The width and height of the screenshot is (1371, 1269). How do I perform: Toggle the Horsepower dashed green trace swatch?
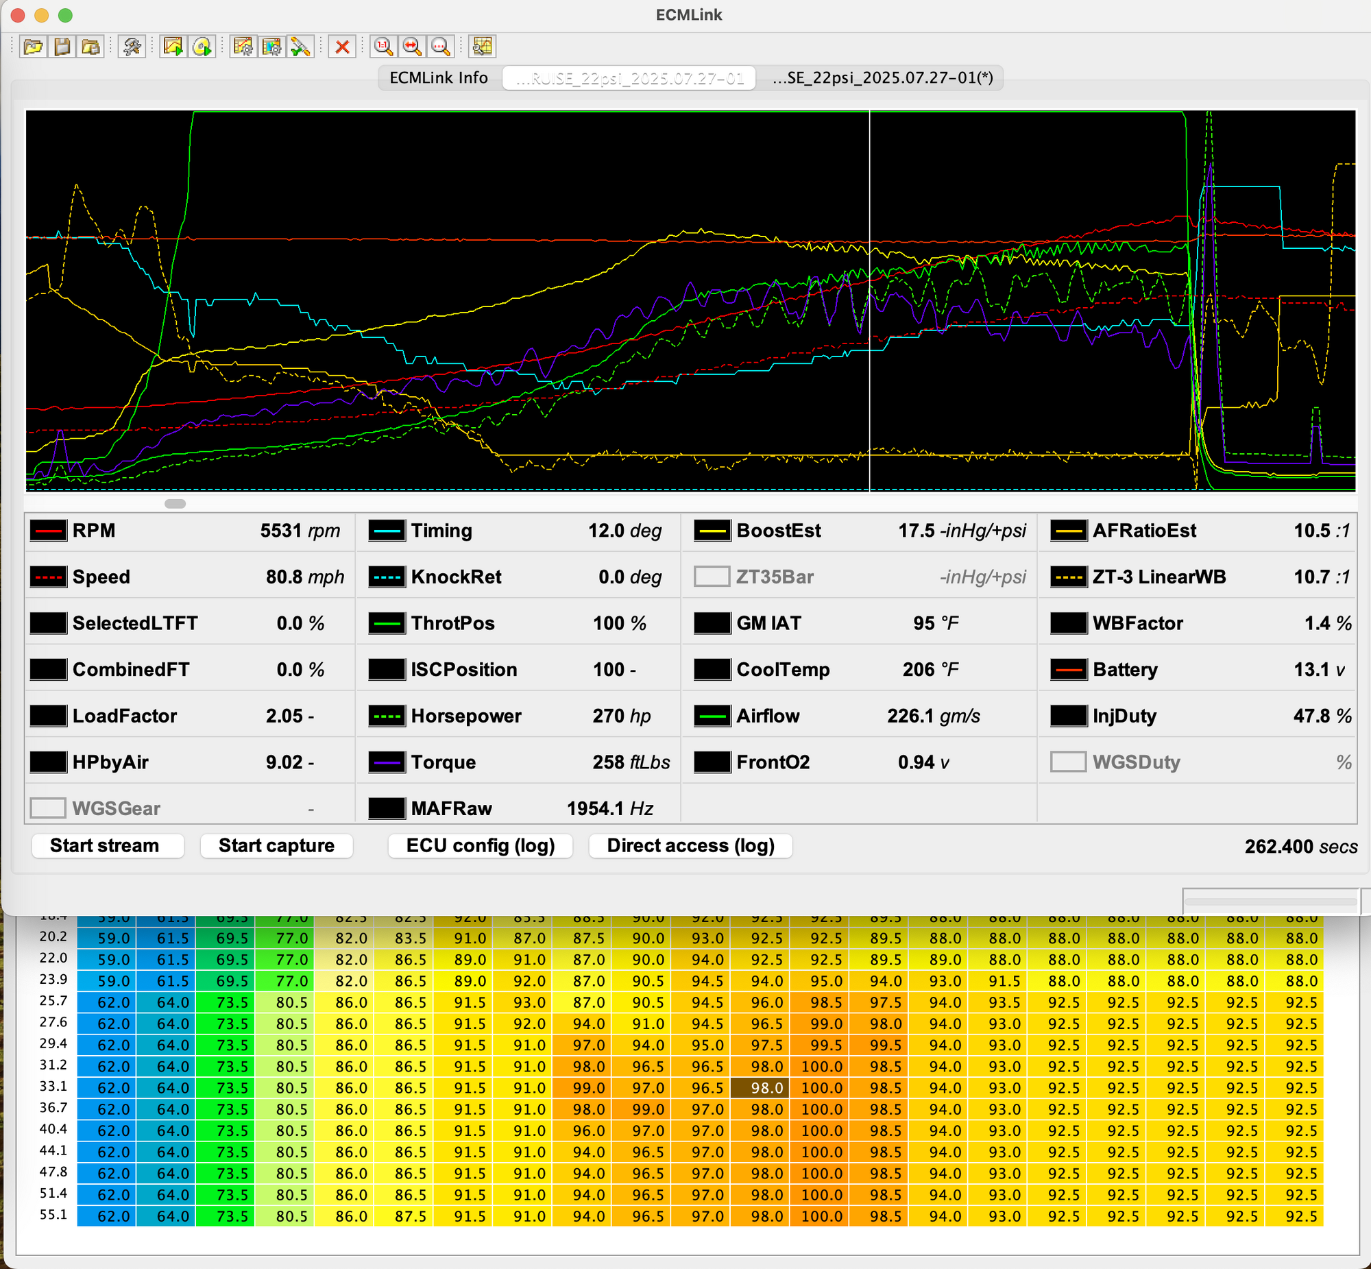click(387, 716)
